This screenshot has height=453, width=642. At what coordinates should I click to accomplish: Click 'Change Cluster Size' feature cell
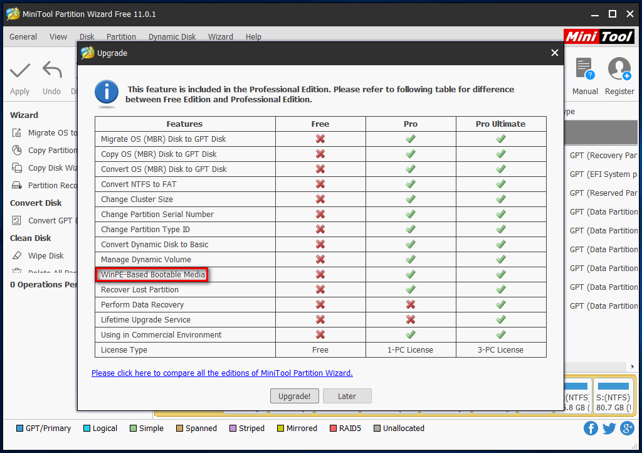point(185,200)
